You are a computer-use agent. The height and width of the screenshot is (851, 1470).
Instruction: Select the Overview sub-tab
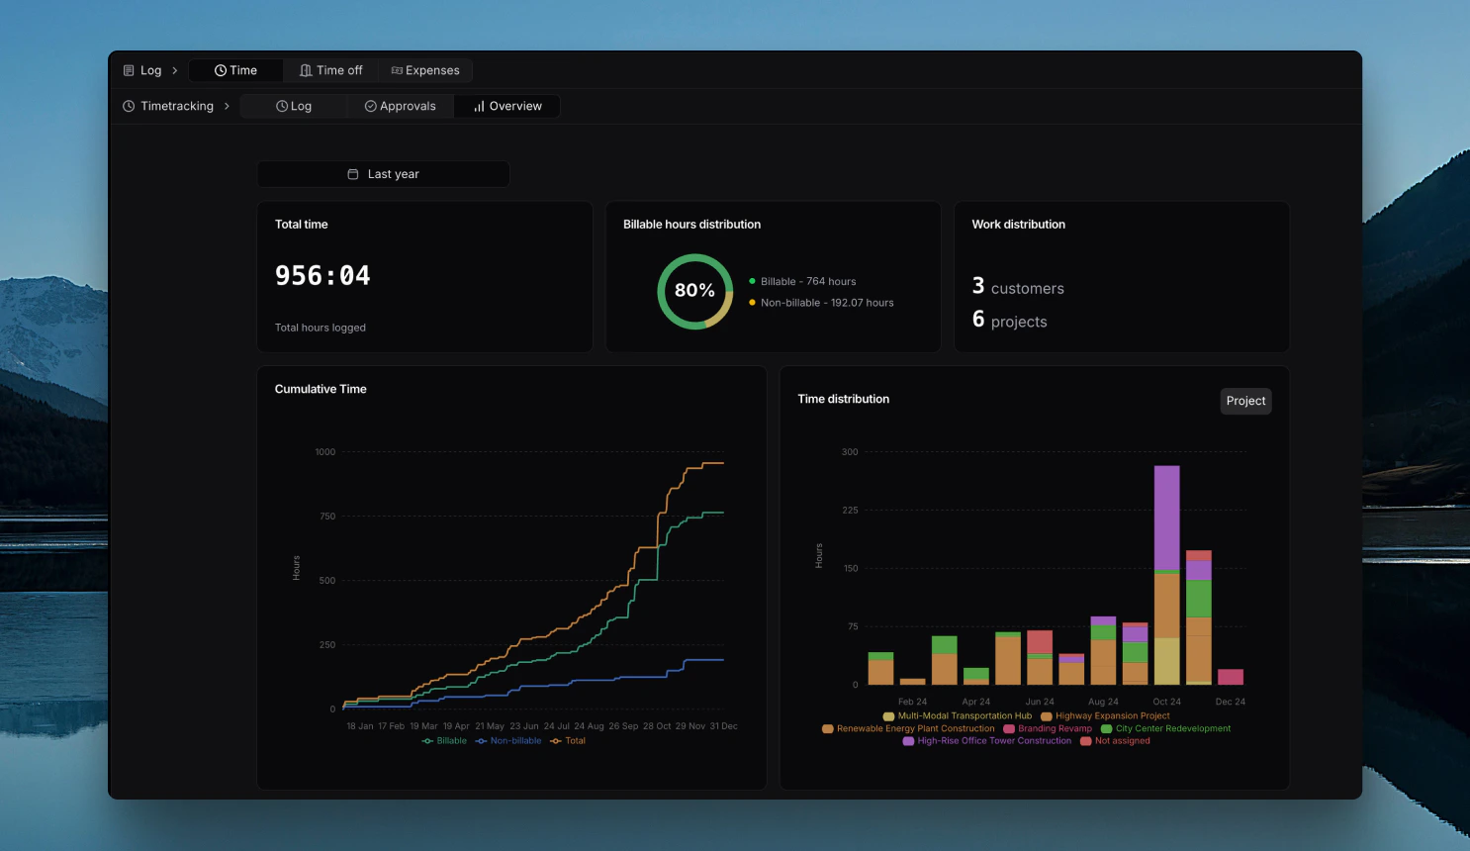point(507,106)
